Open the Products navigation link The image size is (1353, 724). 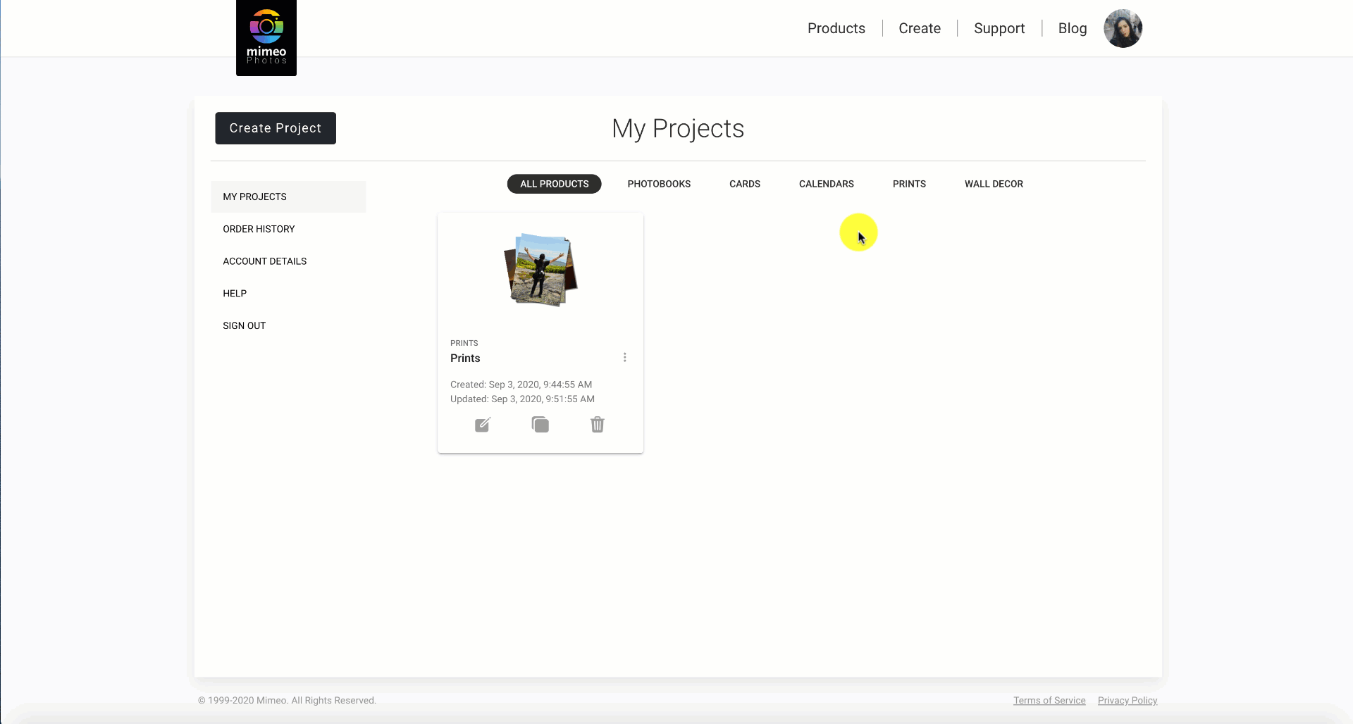click(x=836, y=28)
